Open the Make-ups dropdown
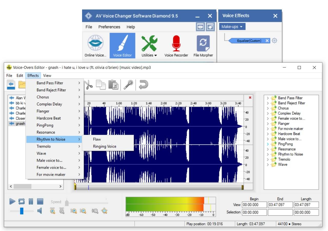Viewport: 328px width, 231px height. click(x=232, y=26)
